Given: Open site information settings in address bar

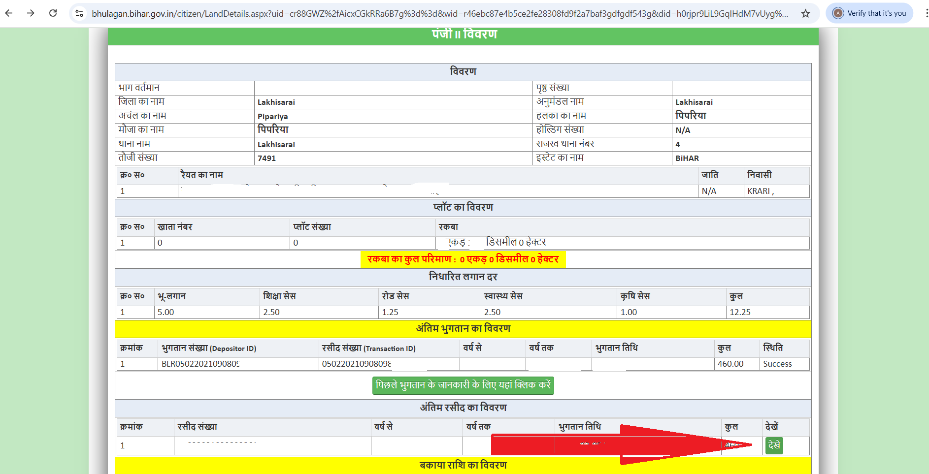Looking at the screenshot, I should (79, 13).
